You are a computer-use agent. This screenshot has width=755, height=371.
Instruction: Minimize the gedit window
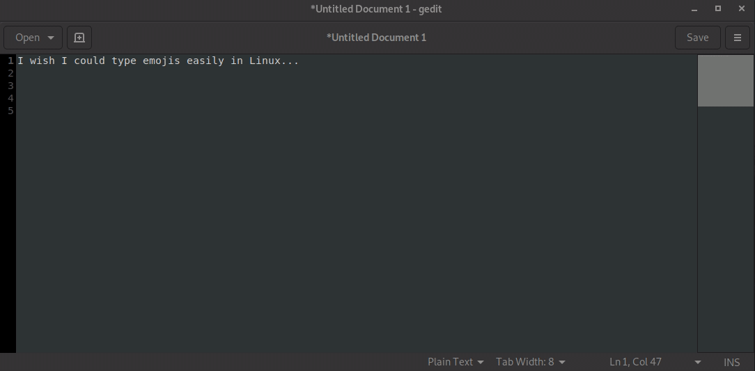coord(694,9)
